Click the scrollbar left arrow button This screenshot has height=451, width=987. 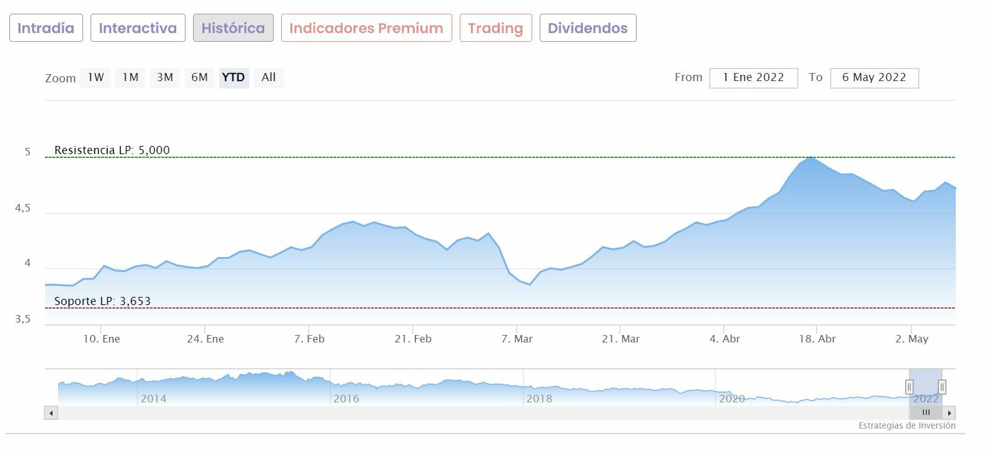point(51,413)
